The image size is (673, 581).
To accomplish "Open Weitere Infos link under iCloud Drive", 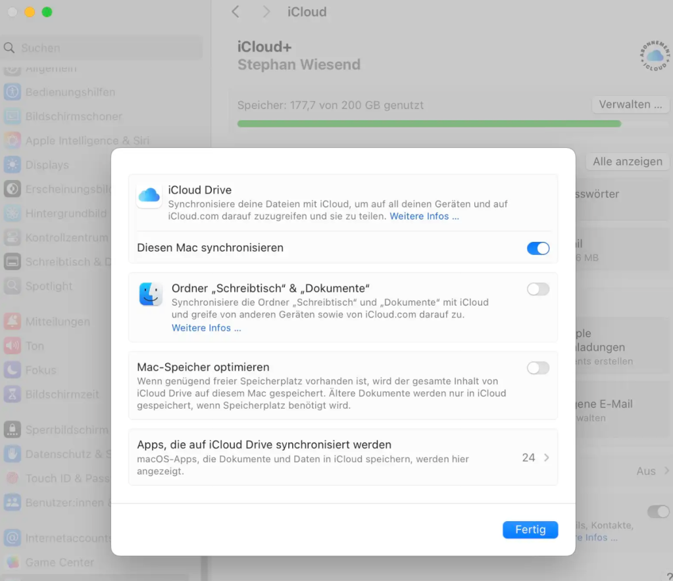I will [424, 216].
